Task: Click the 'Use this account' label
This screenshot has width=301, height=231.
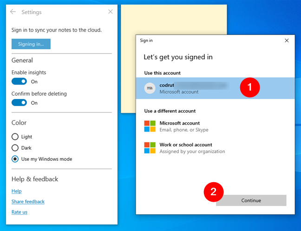Action: pyautogui.click(x=163, y=73)
